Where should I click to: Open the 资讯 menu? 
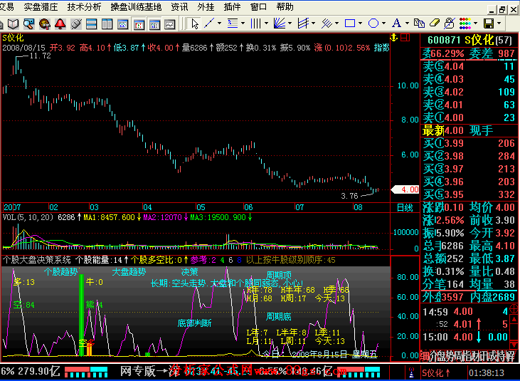pos(179,6)
